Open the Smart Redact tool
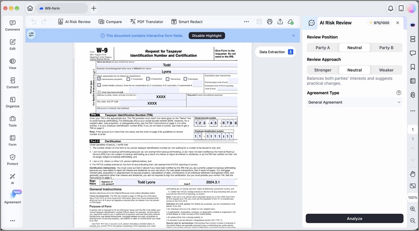 187,22
